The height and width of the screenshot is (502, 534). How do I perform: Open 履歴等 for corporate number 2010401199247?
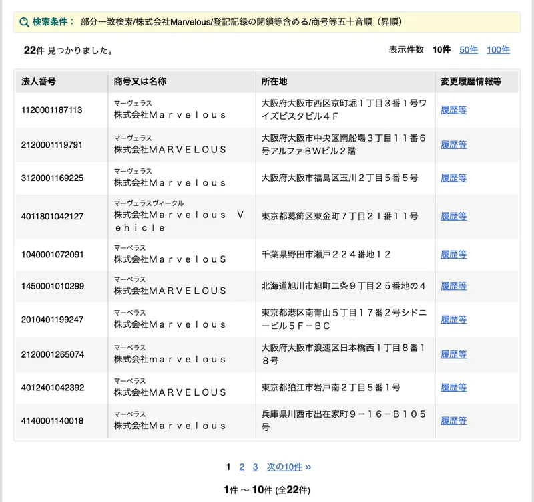tap(453, 320)
